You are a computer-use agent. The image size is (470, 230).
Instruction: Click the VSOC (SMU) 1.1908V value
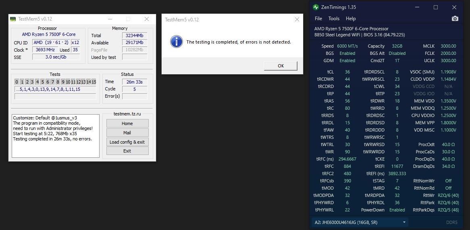pyautogui.click(x=448, y=72)
